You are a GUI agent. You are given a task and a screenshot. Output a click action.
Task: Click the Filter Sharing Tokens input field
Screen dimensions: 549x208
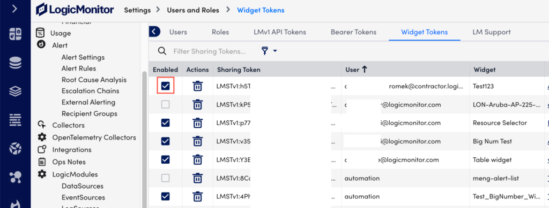pos(210,51)
